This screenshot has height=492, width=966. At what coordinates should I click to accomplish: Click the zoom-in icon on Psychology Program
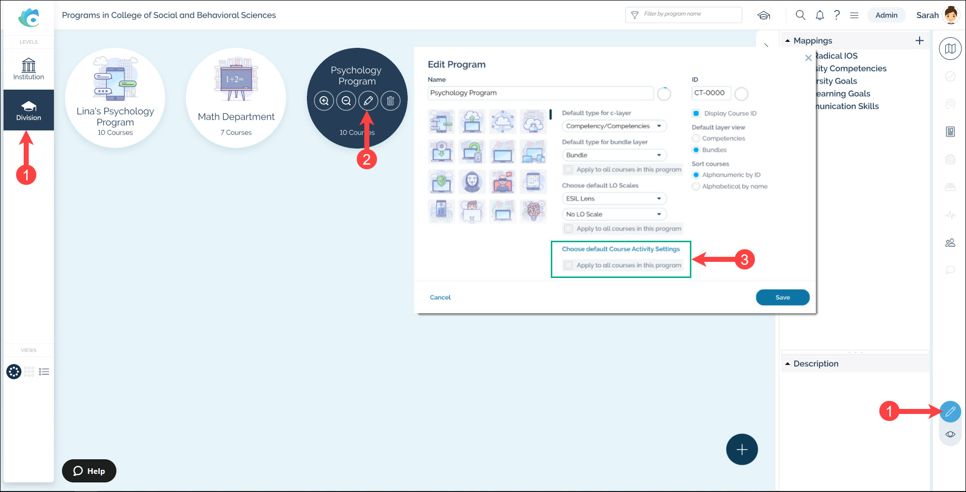(324, 101)
